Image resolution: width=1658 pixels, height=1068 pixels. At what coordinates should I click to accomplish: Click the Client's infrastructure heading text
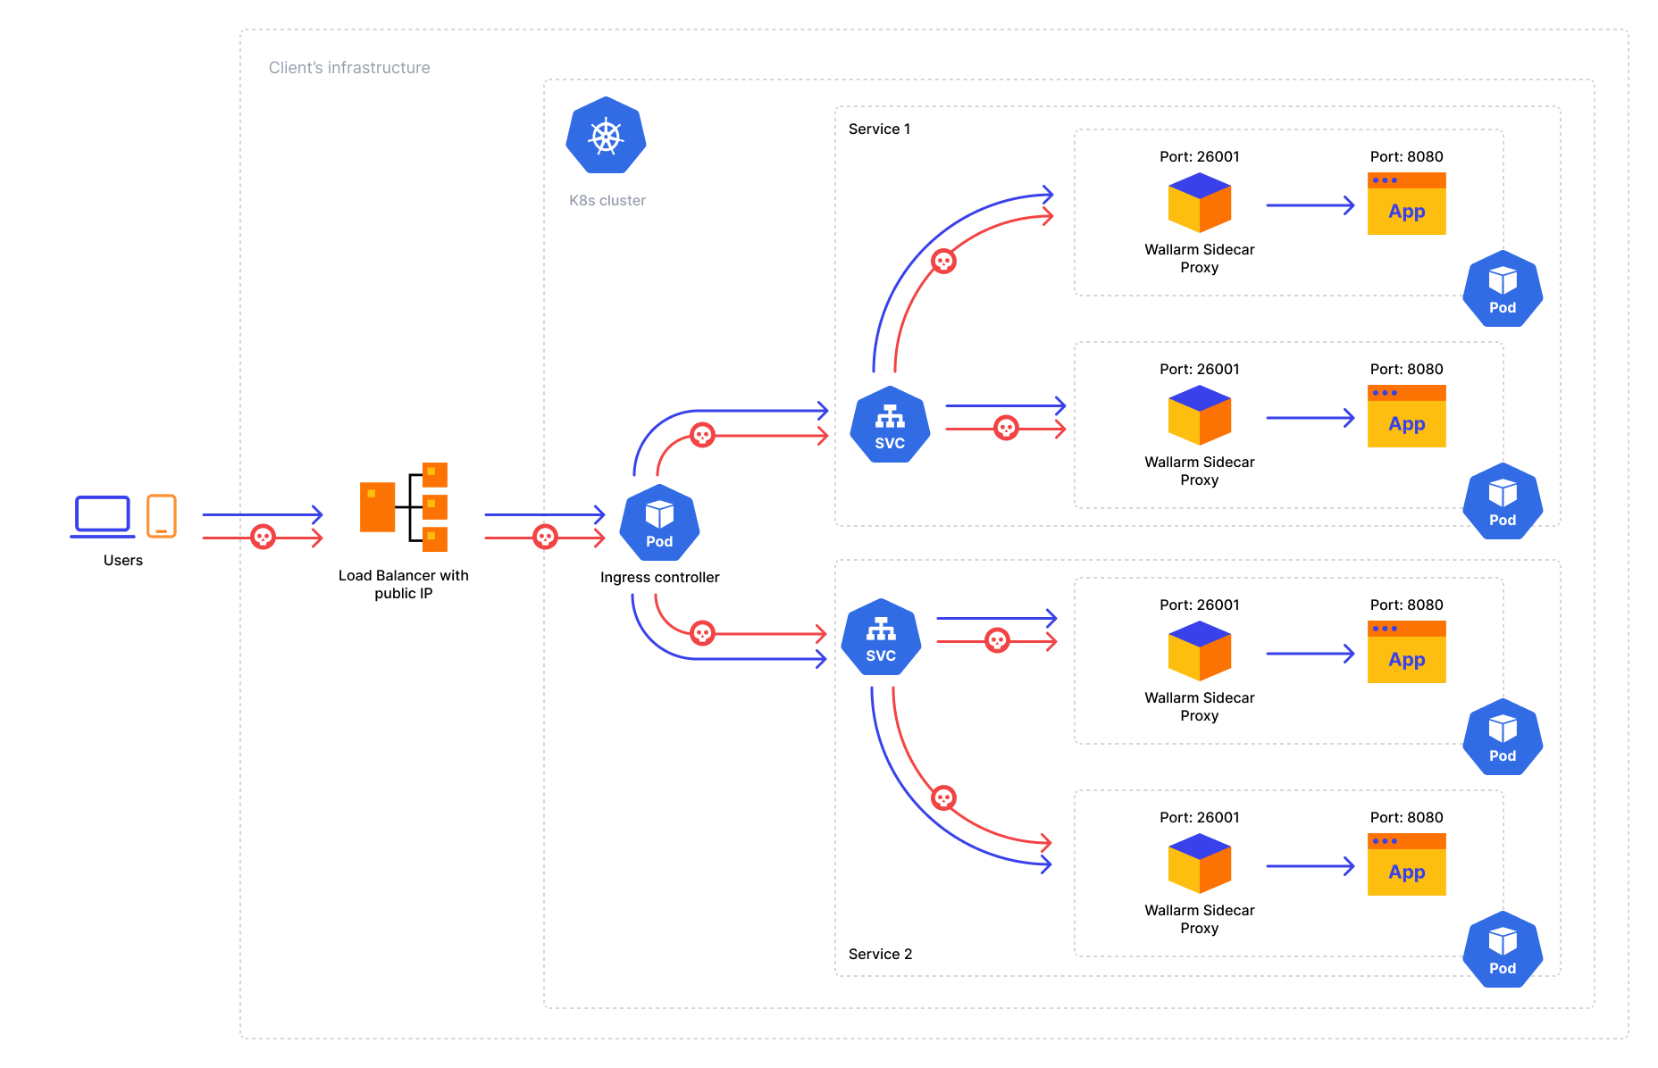(x=349, y=68)
